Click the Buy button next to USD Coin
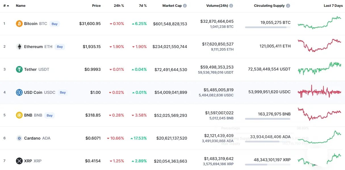The height and width of the screenshot is (170, 345). tap(63, 92)
